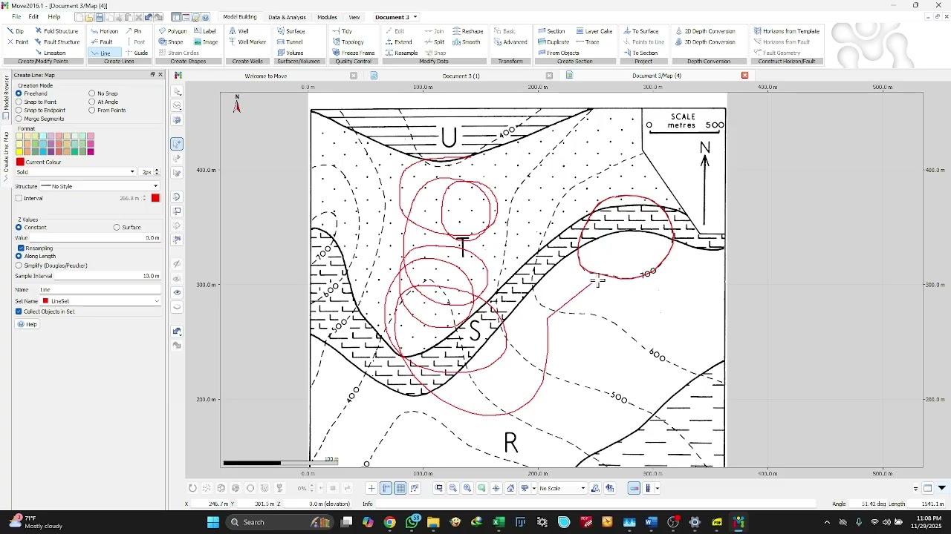Switch to the Welcome to Move tab
This screenshot has height=534, width=951.
(x=266, y=76)
